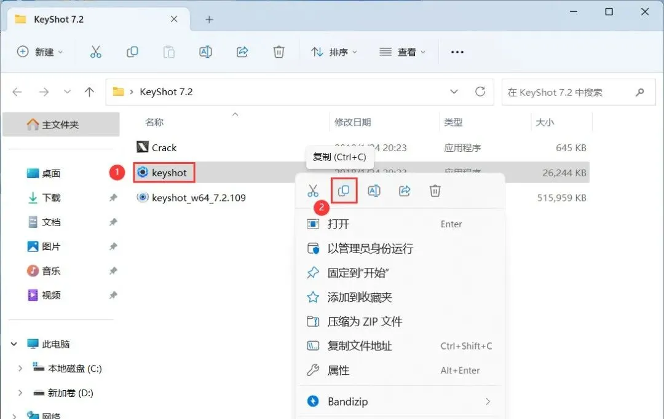Click the toolbar Delete trash icon
The image size is (664, 419).
[279, 52]
